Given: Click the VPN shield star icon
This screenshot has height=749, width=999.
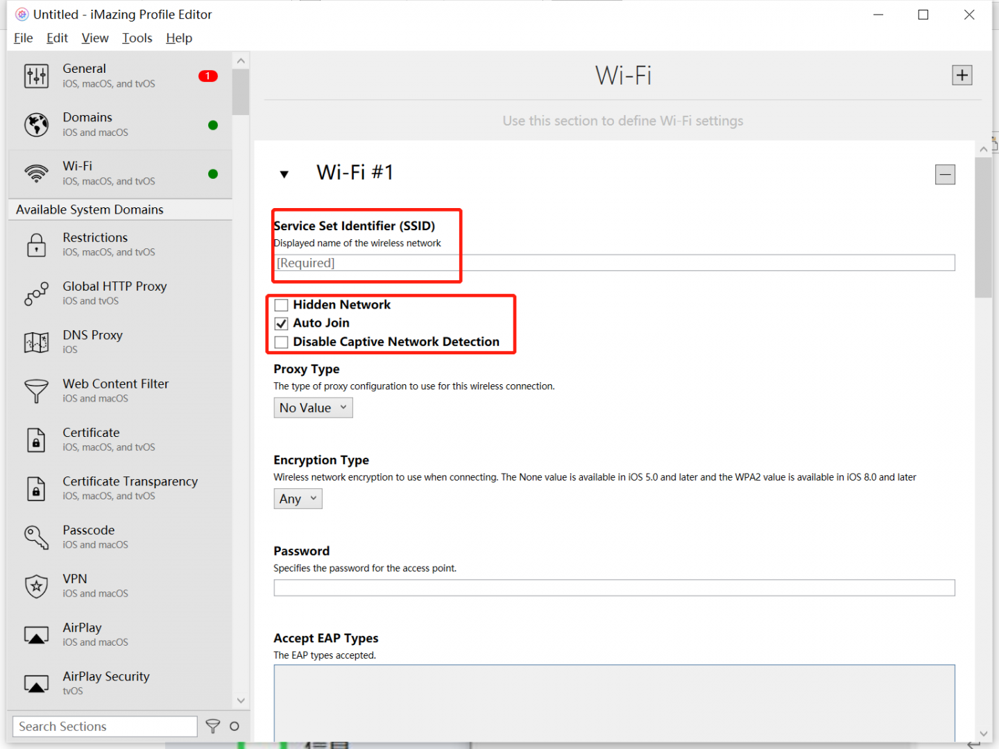Looking at the screenshot, I should coord(36,586).
